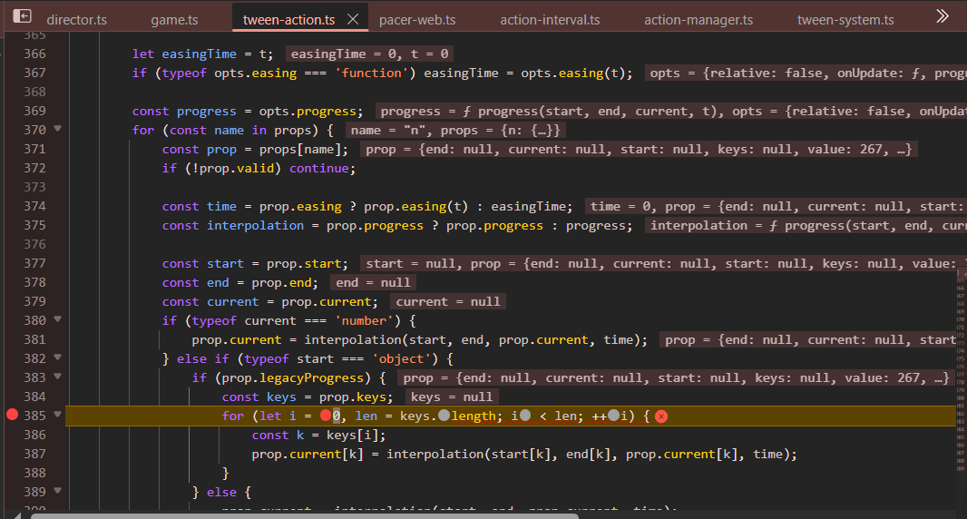This screenshot has width=967, height=519.
Task: Click the code minimap on the right edge
Action: [x=961, y=370]
